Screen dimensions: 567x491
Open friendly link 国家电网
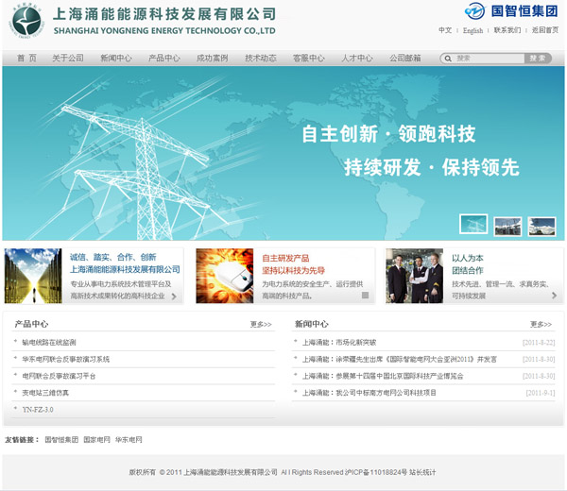pyautogui.click(x=97, y=440)
